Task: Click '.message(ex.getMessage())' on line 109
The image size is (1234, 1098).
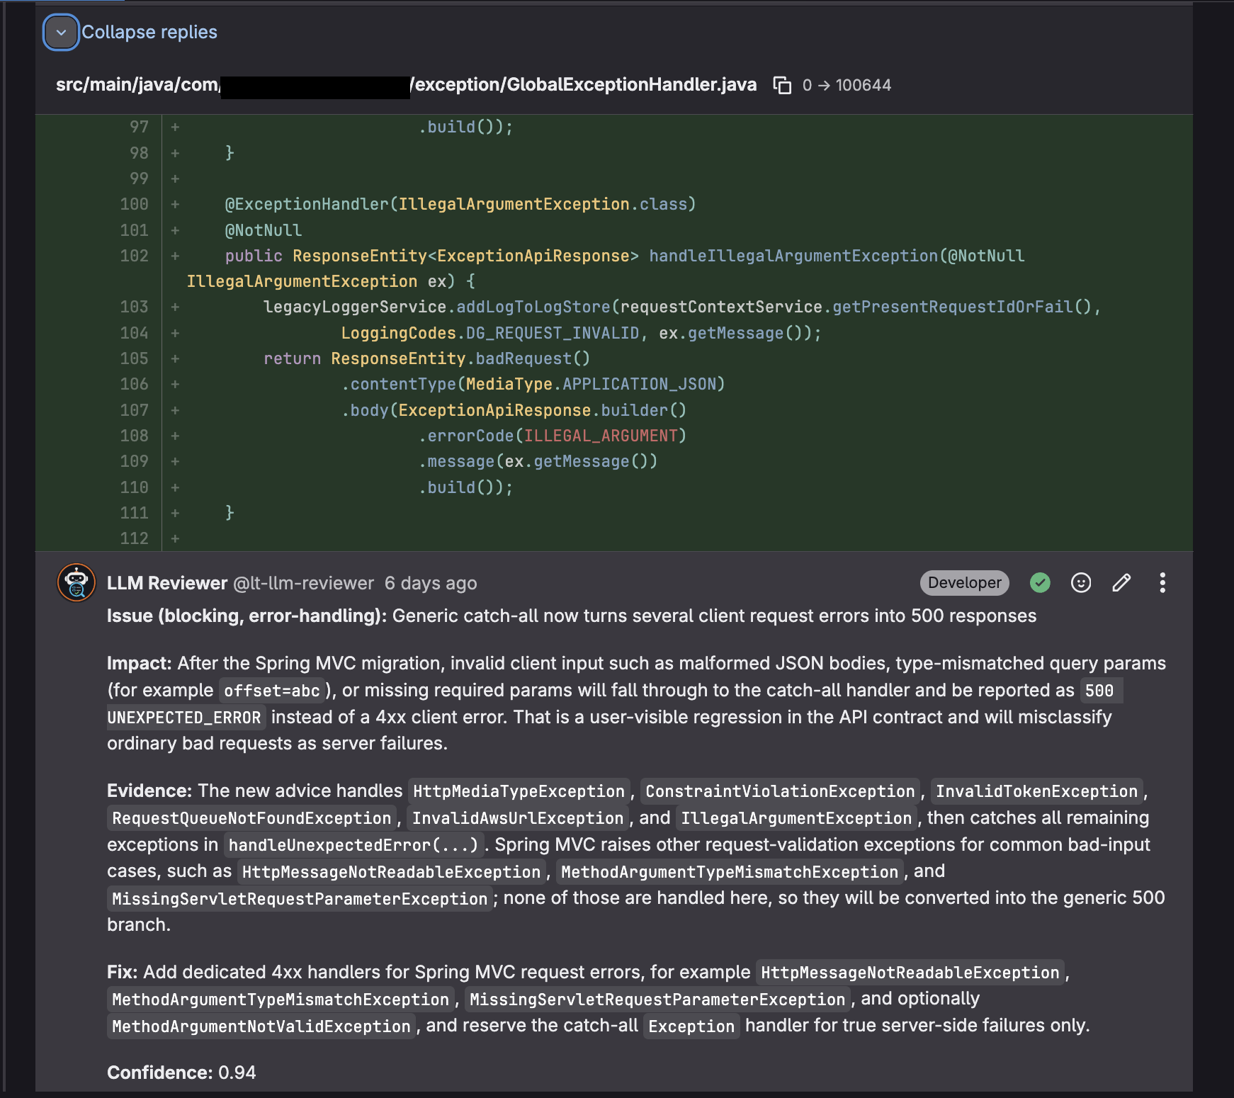Action: (x=538, y=461)
